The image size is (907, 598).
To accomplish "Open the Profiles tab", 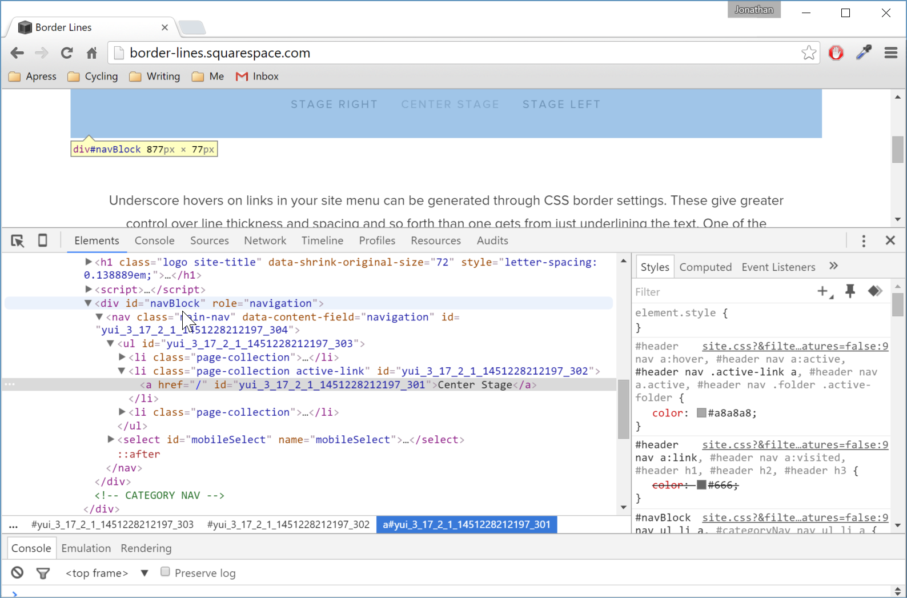I will pyautogui.click(x=377, y=241).
